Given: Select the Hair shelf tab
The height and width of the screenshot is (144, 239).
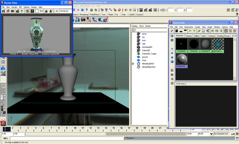Looking at the screenshot, I should tap(124, 15).
